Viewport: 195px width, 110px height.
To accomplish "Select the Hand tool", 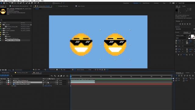I will (4, 3).
